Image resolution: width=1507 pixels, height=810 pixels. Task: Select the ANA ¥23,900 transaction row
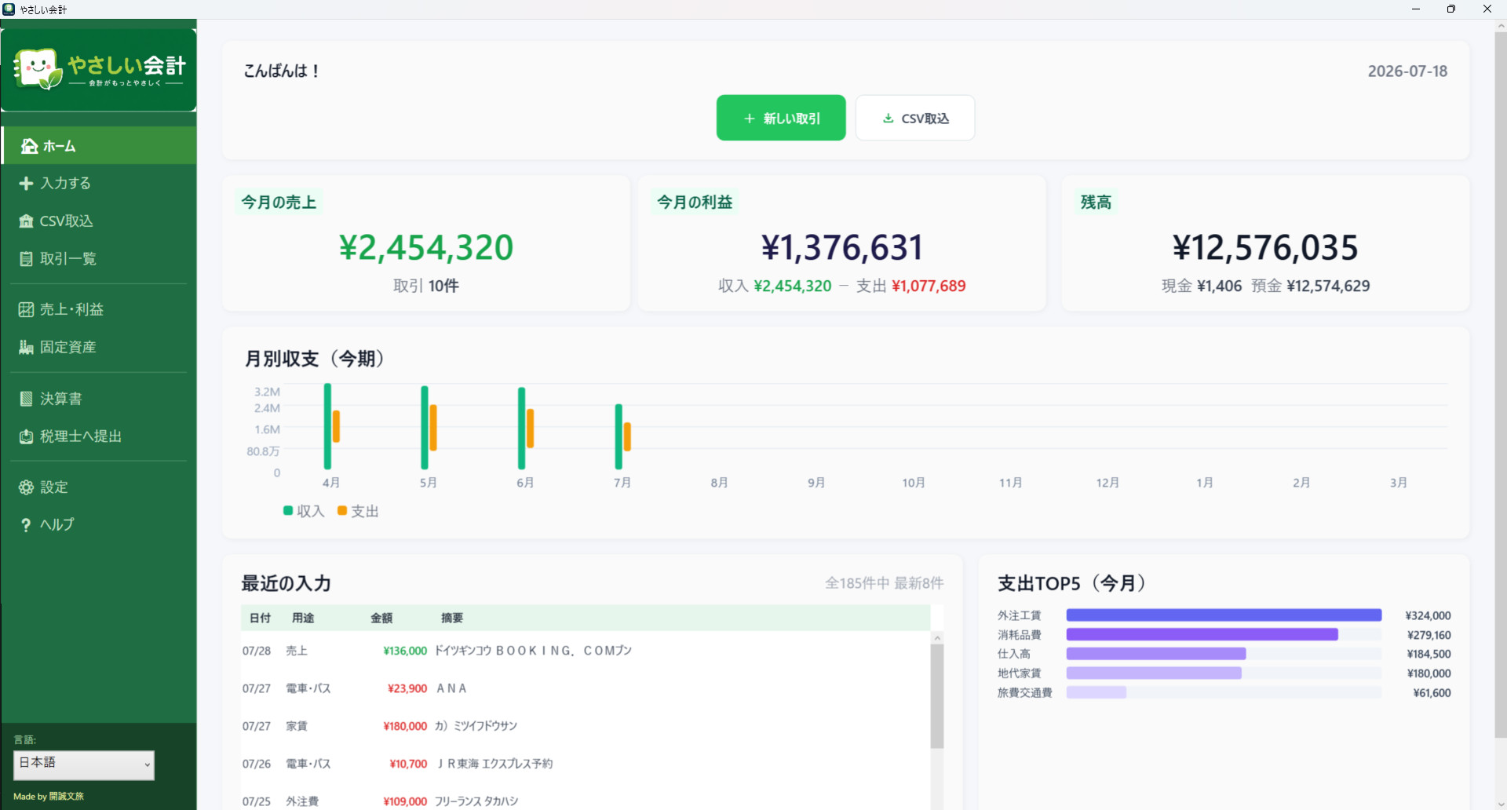pos(585,688)
